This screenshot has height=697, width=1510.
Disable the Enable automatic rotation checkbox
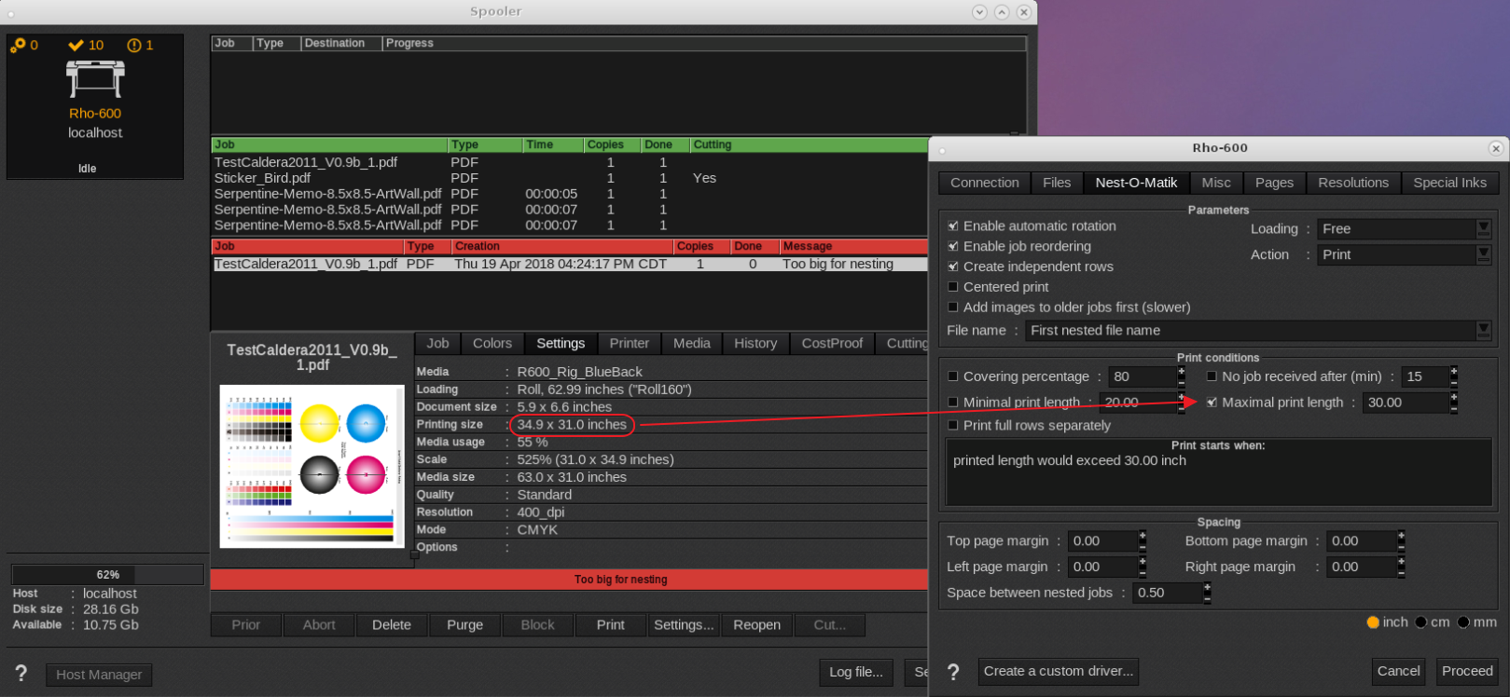pos(953,225)
